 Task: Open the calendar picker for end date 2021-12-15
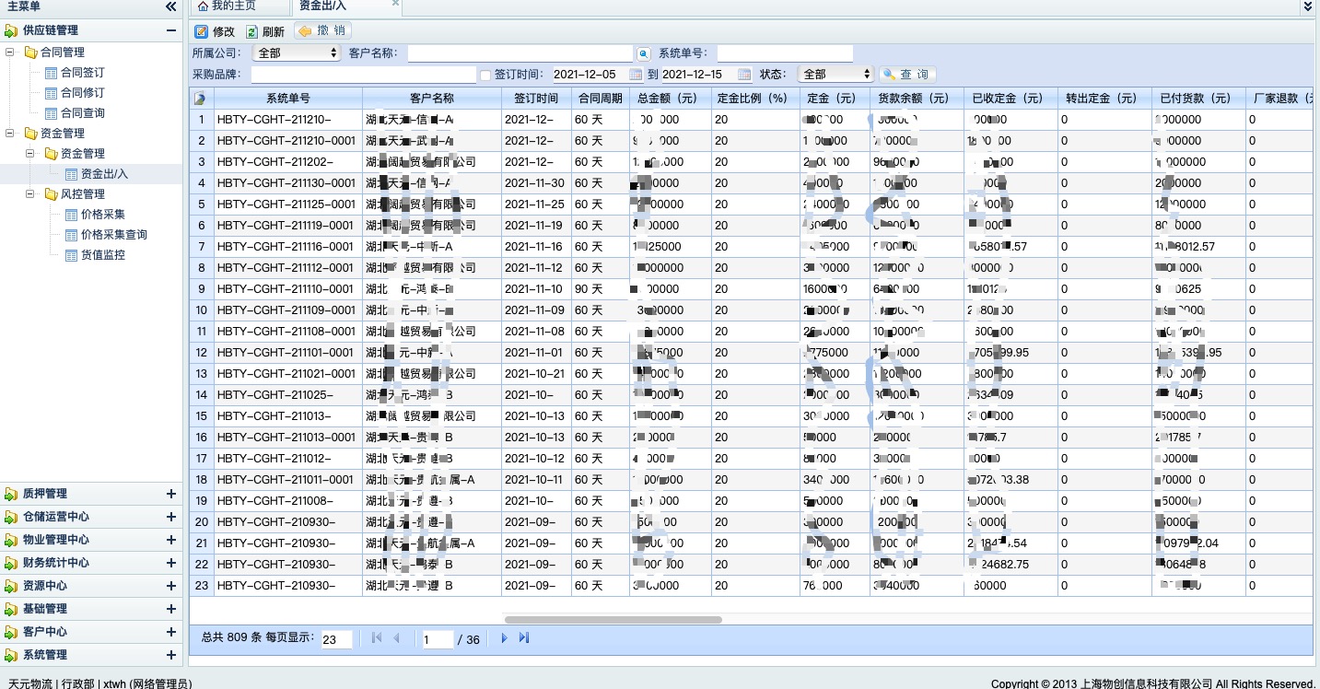point(744,75)
